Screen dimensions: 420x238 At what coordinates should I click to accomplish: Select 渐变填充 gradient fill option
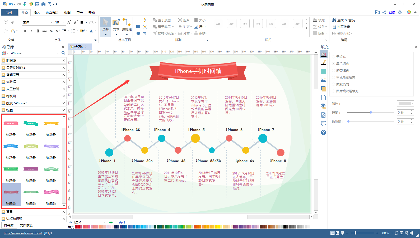point(340,70)
